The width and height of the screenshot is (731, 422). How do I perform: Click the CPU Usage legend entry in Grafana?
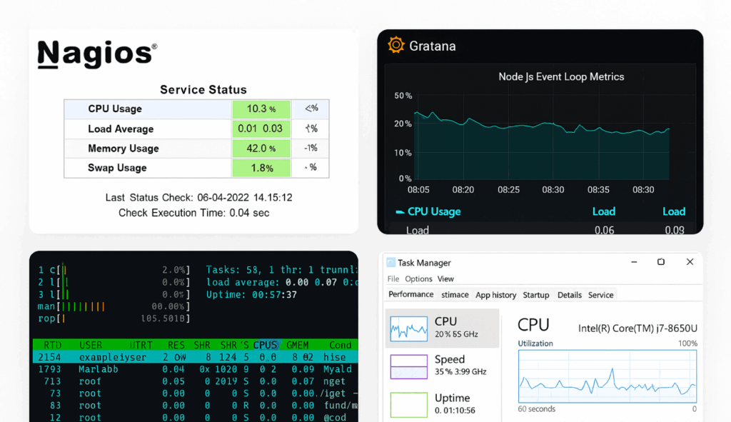click(428, 211)
